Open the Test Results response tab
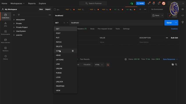Image resolution: width=186 pixels, height=104 pixels. pos(85,59)
